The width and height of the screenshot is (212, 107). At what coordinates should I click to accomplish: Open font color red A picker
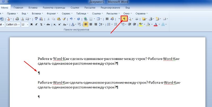pos(156,24)
